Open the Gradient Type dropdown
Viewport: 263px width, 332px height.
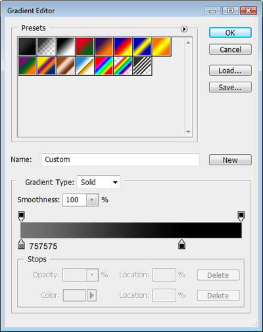[99, 182]
